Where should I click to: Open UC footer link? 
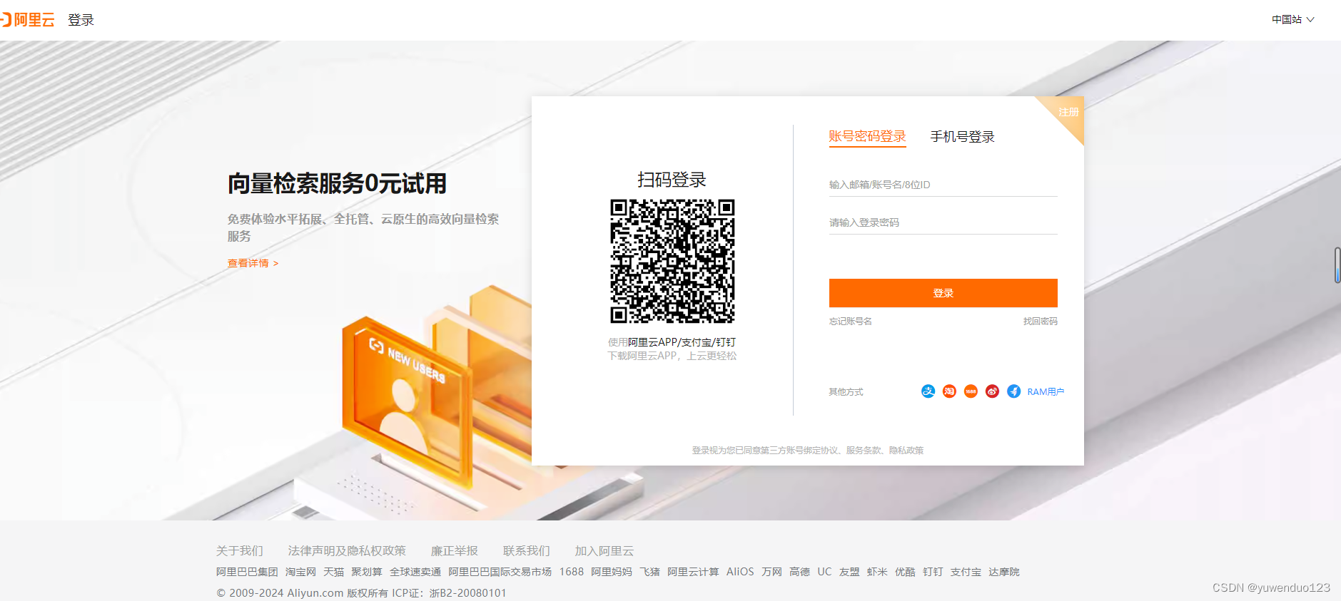[x=824, y=572]
